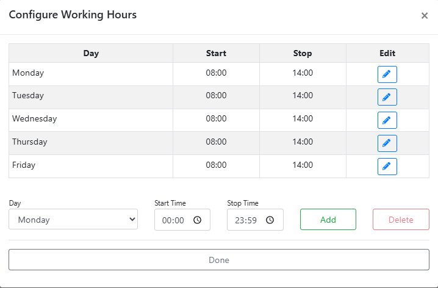Close the Configure Working Hours dialog
Screen dimensions: 438x288
coord(425,16)
